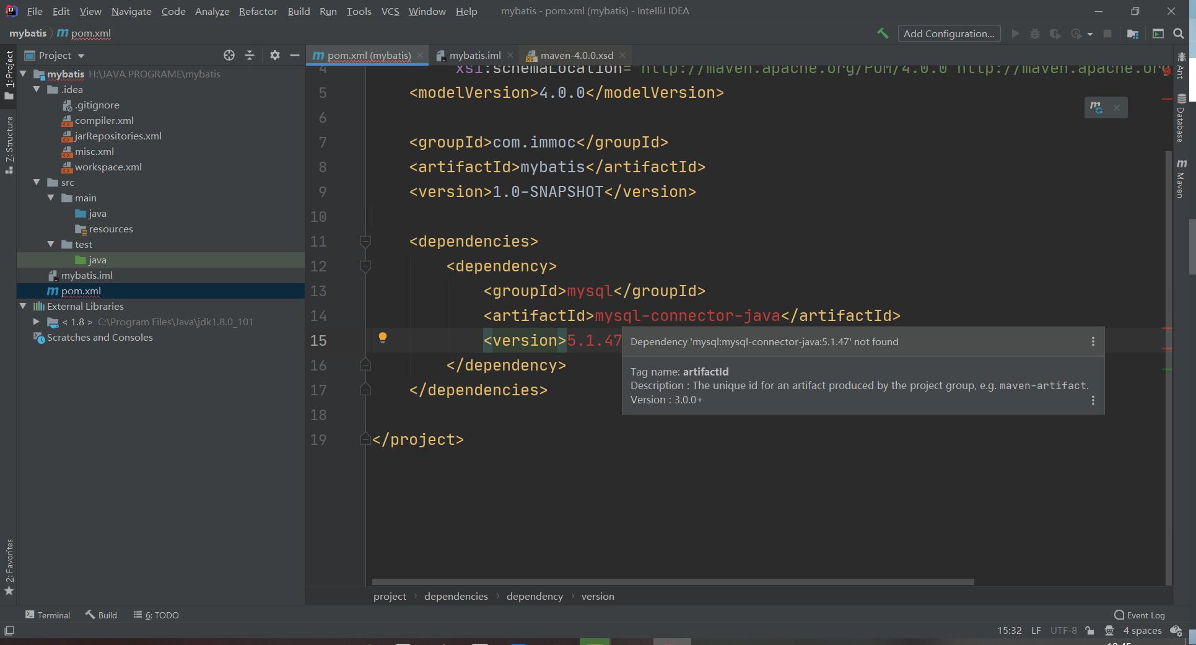Image resolution: width=1196 pixels, height=645 pixels.
Task: Click the inspections profile icon in status bar
Action: (1109, 631)
